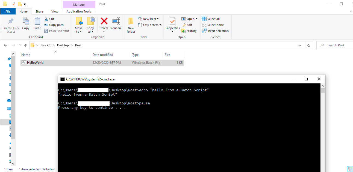The image size is (353, 172).
Task: Refresh the Post folder view
Action: click(x=309, y=45)
